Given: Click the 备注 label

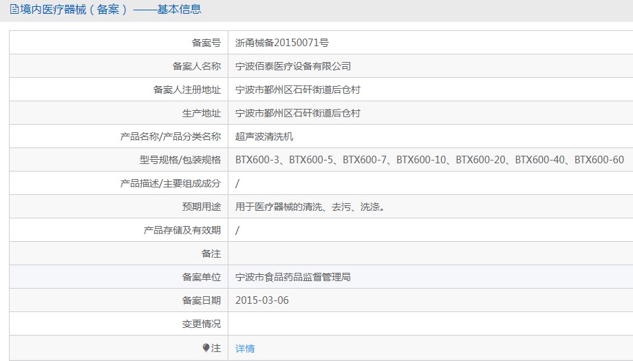Looking at the screenshot, I should pos(211,254).
